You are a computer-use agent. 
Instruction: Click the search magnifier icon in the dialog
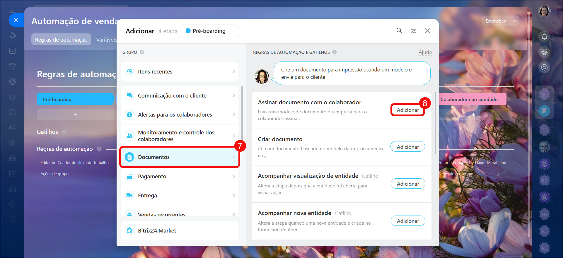click(x=399, y=31)
